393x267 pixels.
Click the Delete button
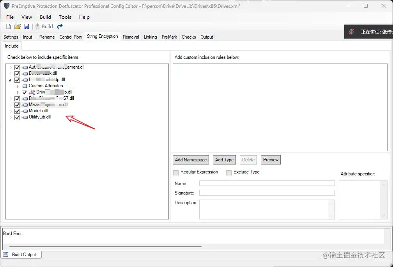(x=248, y=160)
